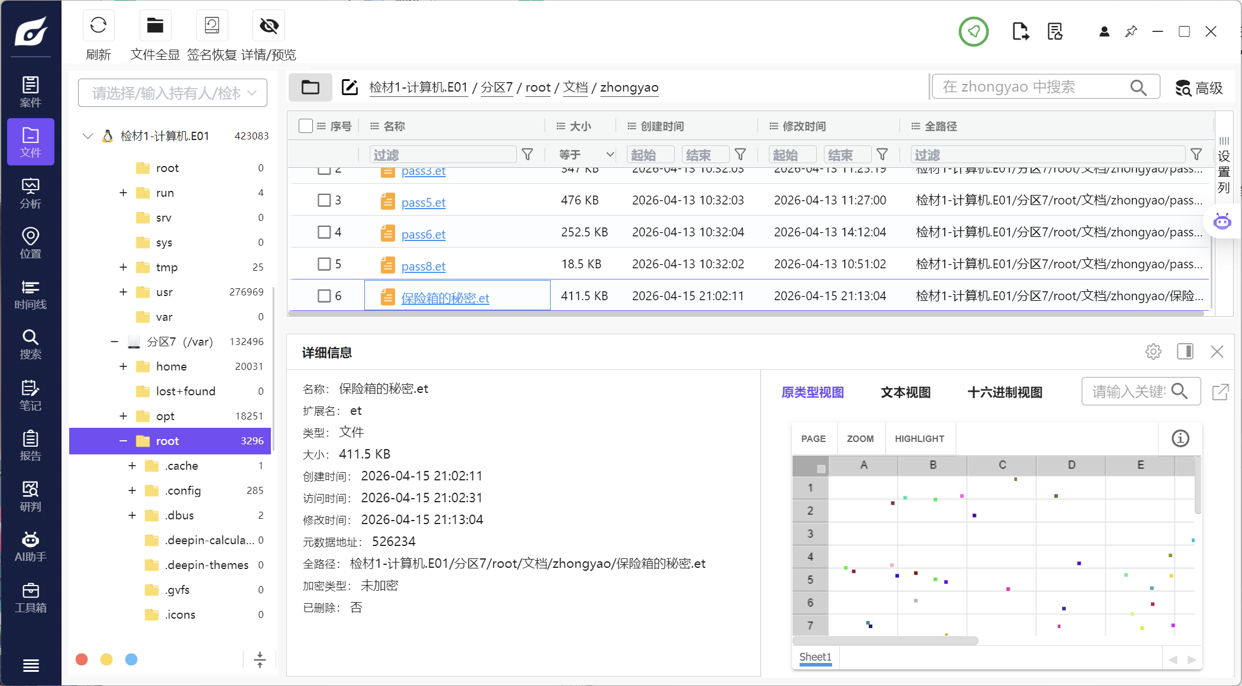Image resolution: width=1242 pixels, height=686 pixels.
Task: Expand the tmp folder node
Action: [123, 267]
